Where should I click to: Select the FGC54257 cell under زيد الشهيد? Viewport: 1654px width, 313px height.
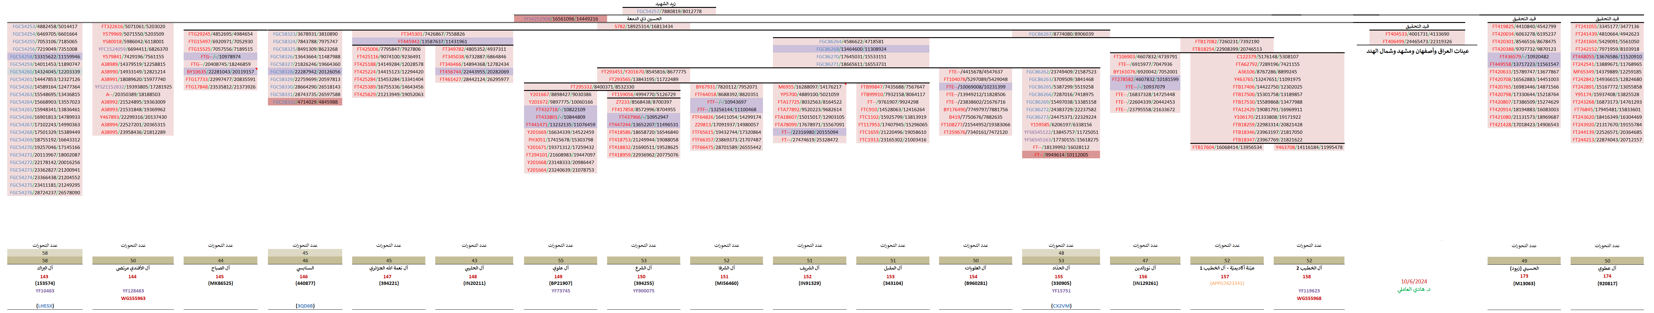[668, 11]
